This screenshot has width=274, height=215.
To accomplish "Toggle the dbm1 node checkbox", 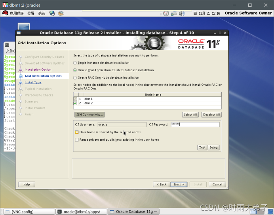I will pyautogui.click(x=75, y=99).
